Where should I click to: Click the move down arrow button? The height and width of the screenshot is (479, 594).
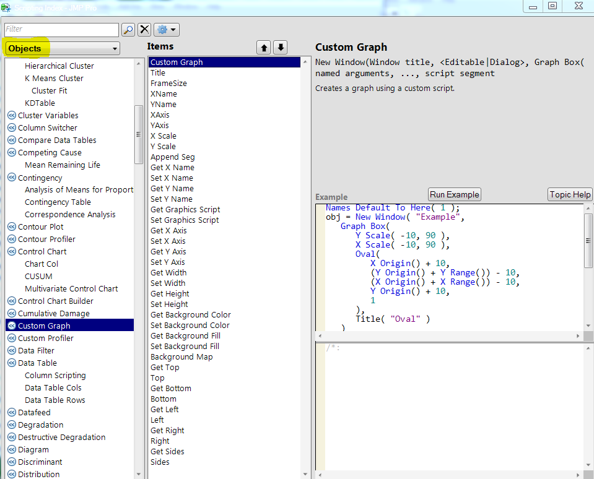click(281, 48)
